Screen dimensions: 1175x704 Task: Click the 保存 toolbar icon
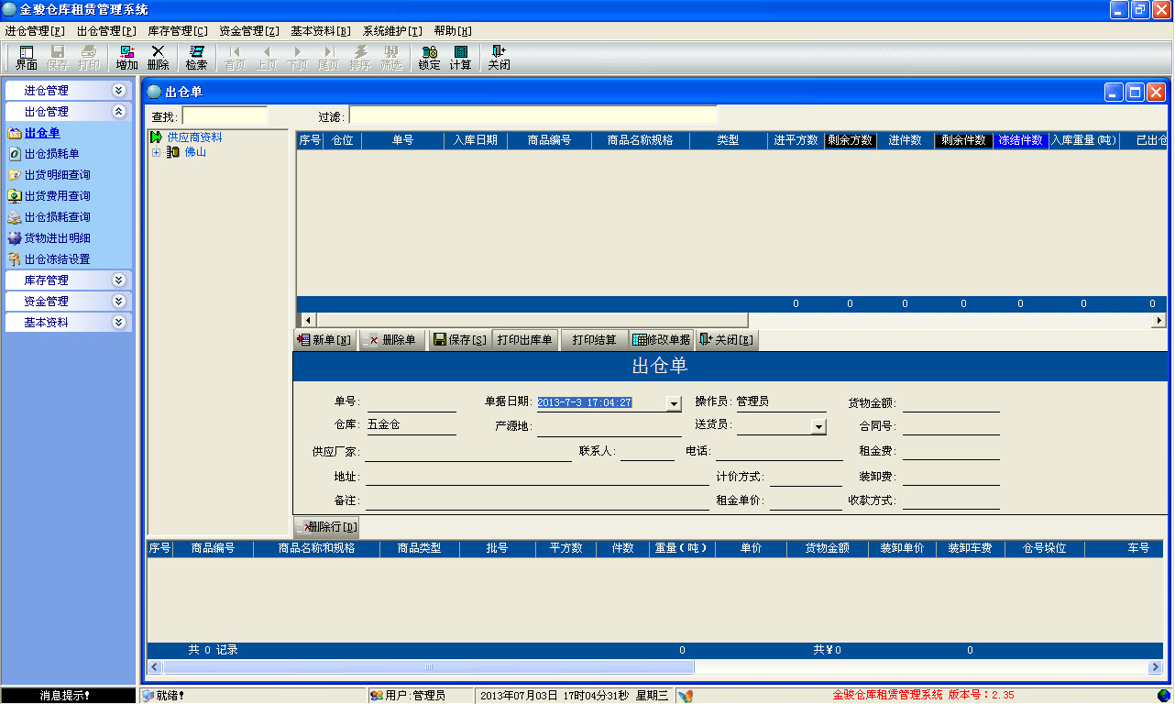click(58, 58)
